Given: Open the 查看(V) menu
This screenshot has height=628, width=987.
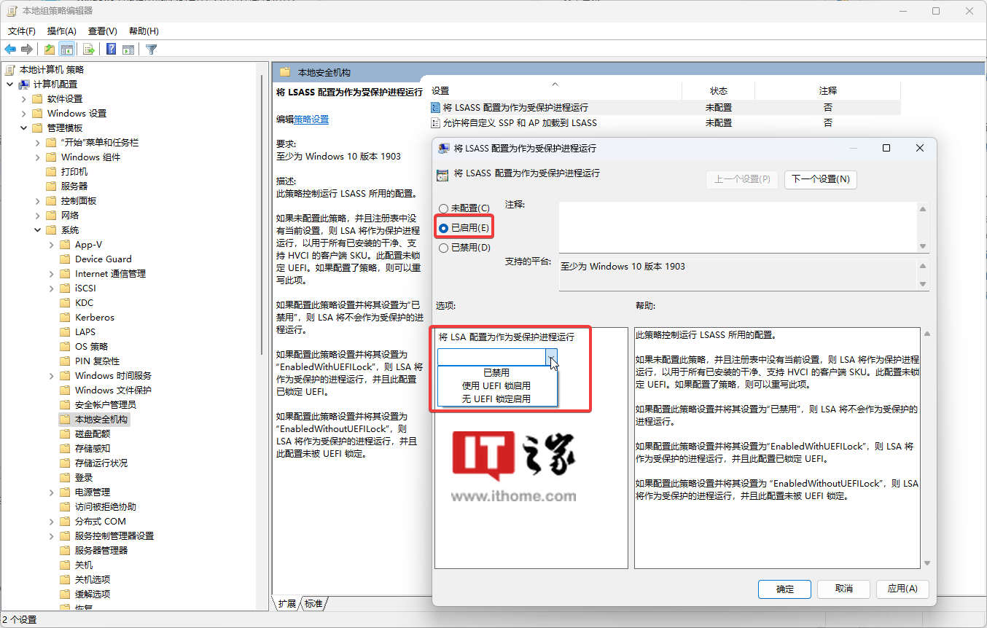Looking at the screenshot, I should (103, 31).
